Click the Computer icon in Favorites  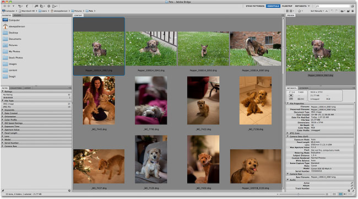tap(6, 20)
